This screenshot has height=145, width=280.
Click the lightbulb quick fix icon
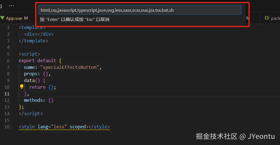22,87
